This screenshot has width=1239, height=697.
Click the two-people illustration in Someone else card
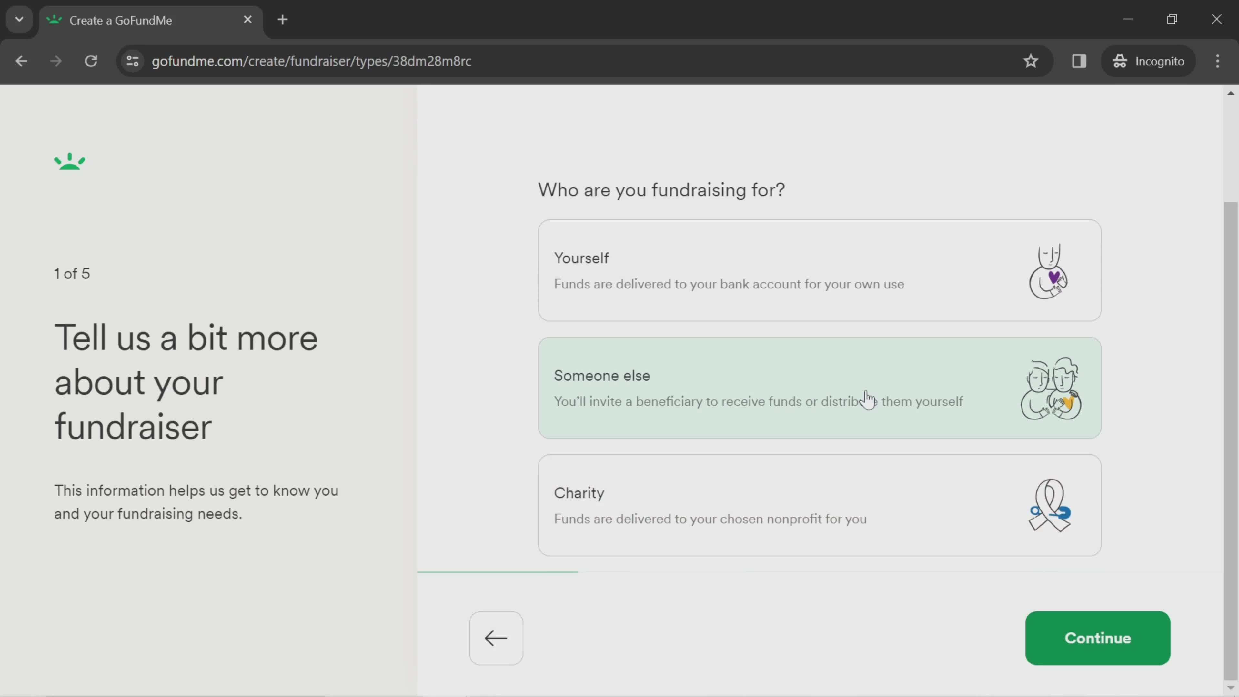coord(1051,388)
